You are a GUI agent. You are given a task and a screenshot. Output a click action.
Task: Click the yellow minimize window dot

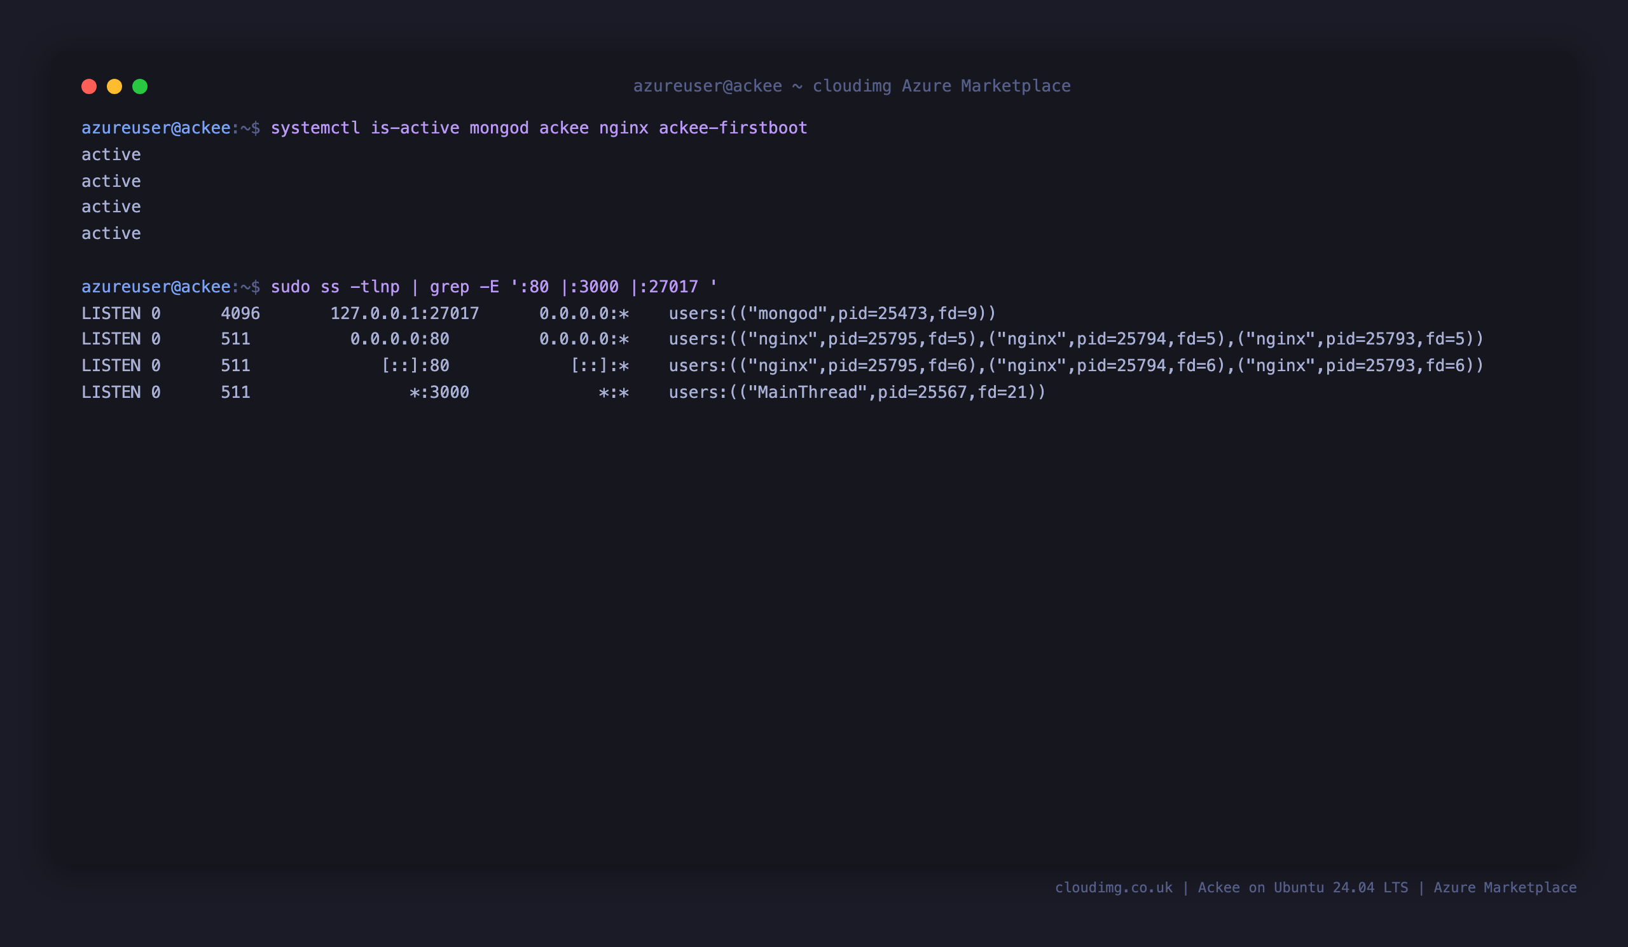pyautogui.click(x=114, y=86)
